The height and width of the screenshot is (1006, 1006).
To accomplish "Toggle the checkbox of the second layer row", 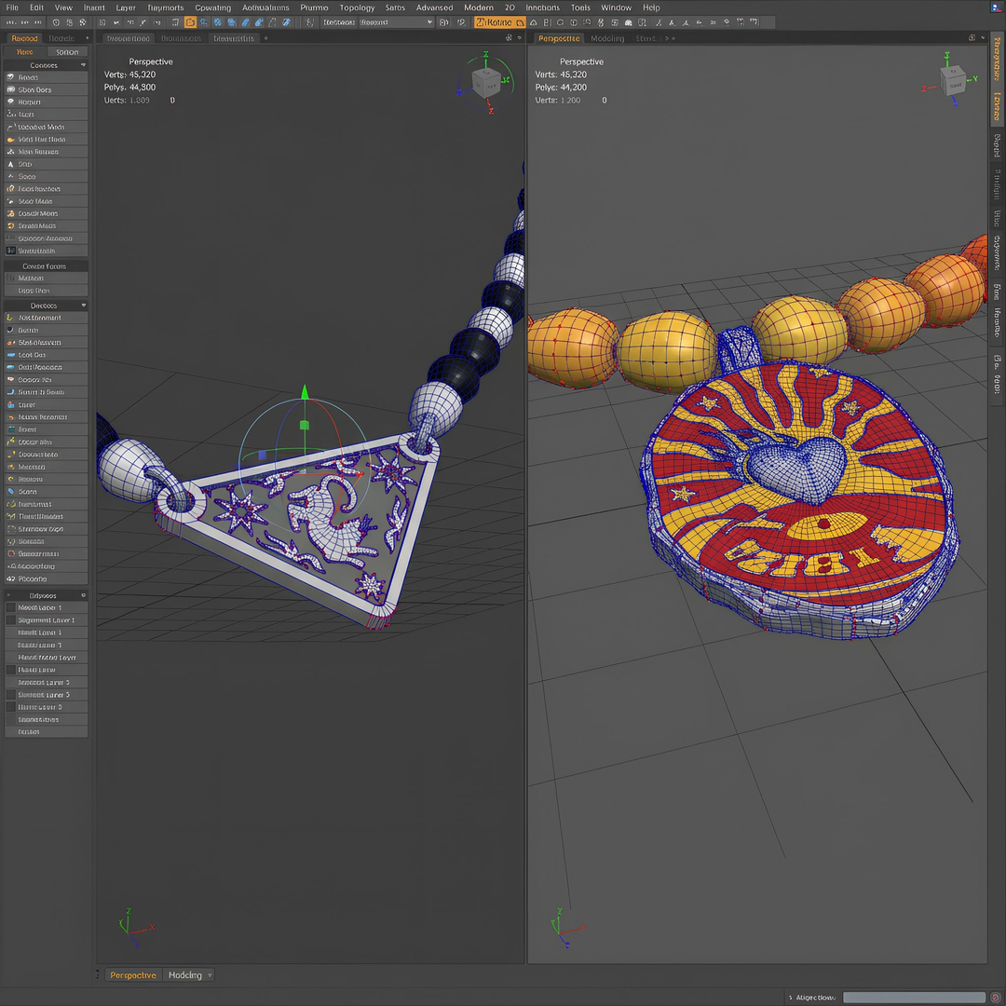I will [x=11, y=620].
